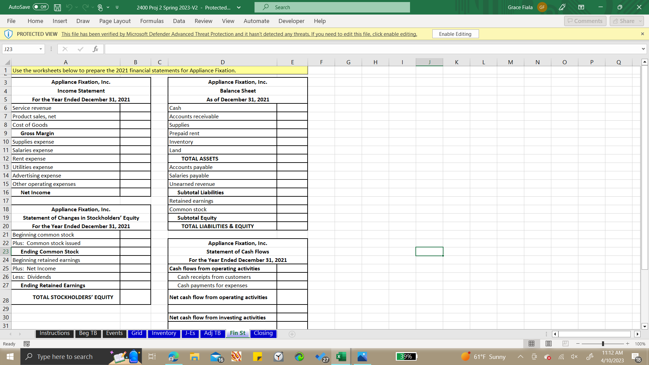Viewport: 649px width, 365px height.
Task: Select column D header
Action: 222,62
